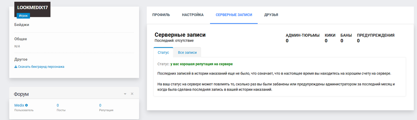The height and width of the screenshot is (120, 417).
Task: Switch to the НАСТРОЙКА tab
Action: click(x=193, y=15)
